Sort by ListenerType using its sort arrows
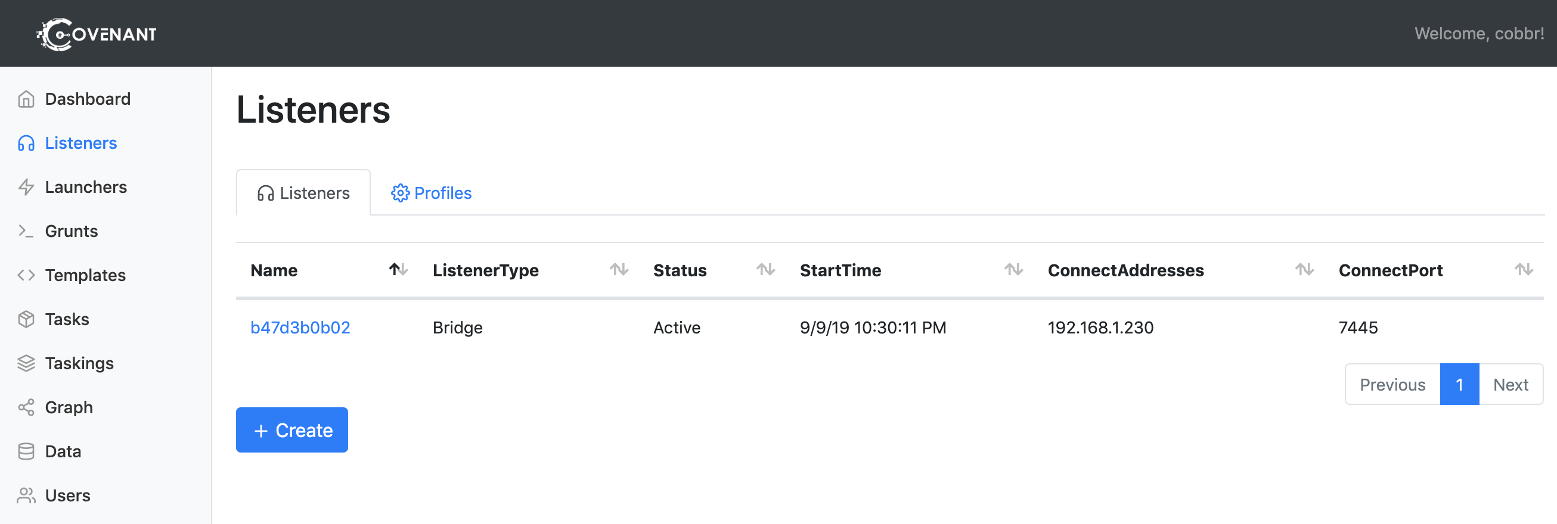Image resolution: width=1557 pixels, height=524 pixels. (x=619, y=270)
